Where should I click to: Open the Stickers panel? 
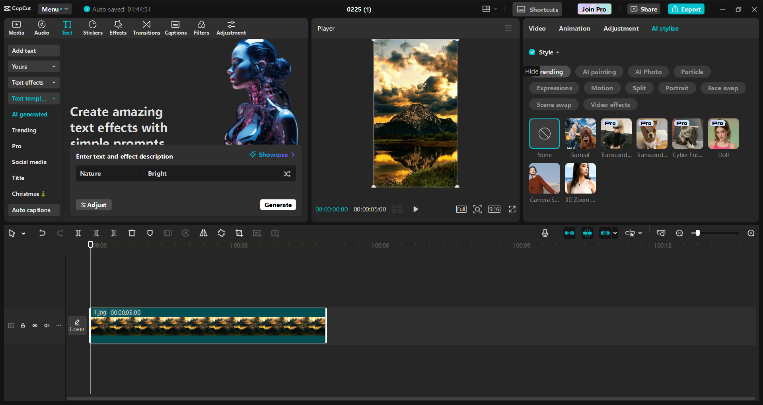click(93, 27)
